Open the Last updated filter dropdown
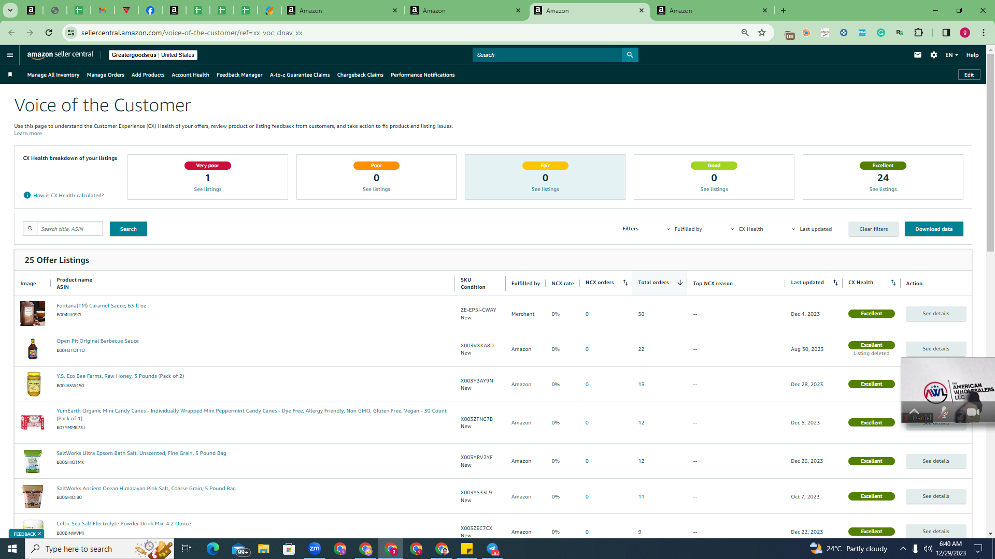This screenshot has width=995, height=559. (x=812, y=229)
